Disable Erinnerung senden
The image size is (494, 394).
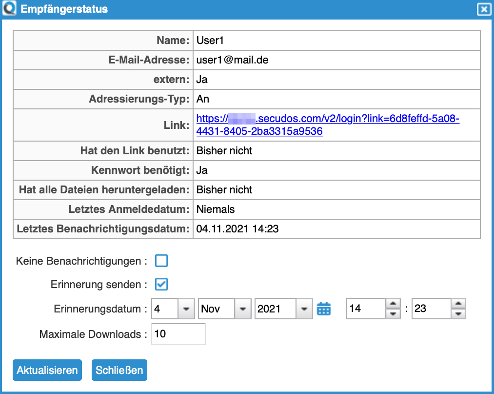(x=161, y=284)
